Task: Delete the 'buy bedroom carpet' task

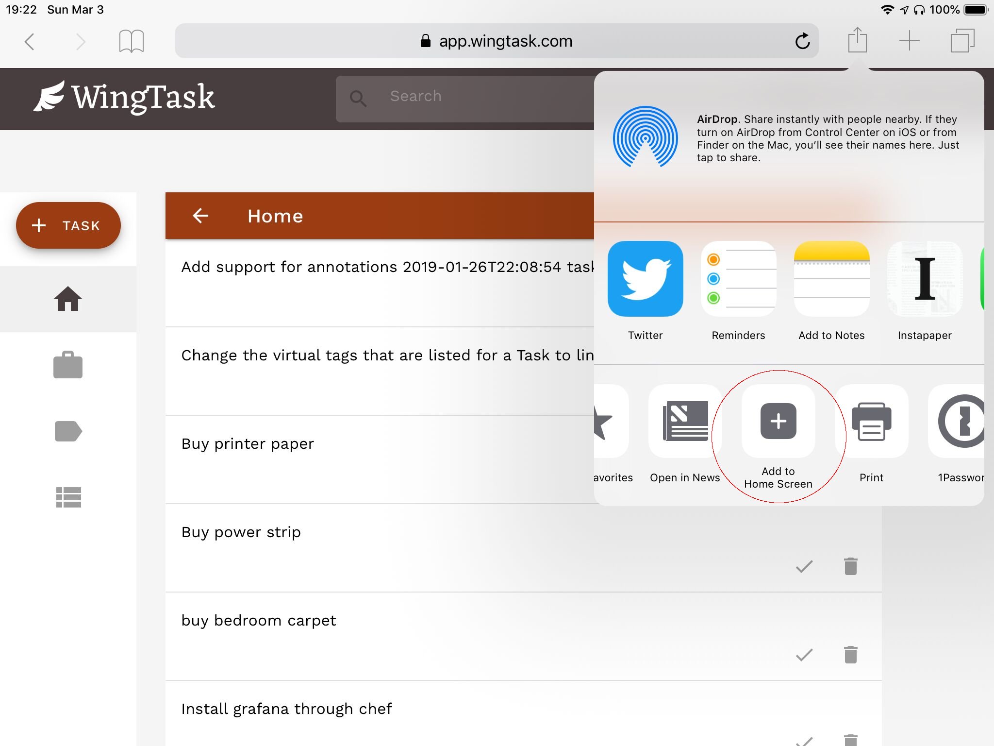Action: coord(850,655)
